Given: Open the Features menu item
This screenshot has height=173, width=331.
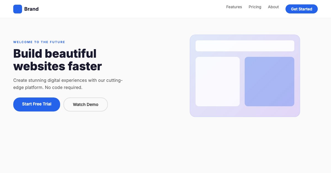Looking at the screenshot, I should coord(234,7).
